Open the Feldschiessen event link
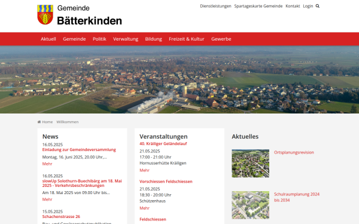Screen dimensions: 359x224 153,219
